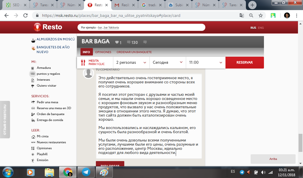Click the bar example link in search

[x=100, y=28]
